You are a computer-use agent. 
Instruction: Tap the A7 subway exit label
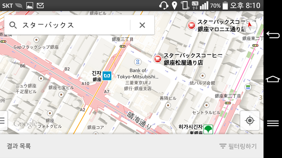coord(107,92)
